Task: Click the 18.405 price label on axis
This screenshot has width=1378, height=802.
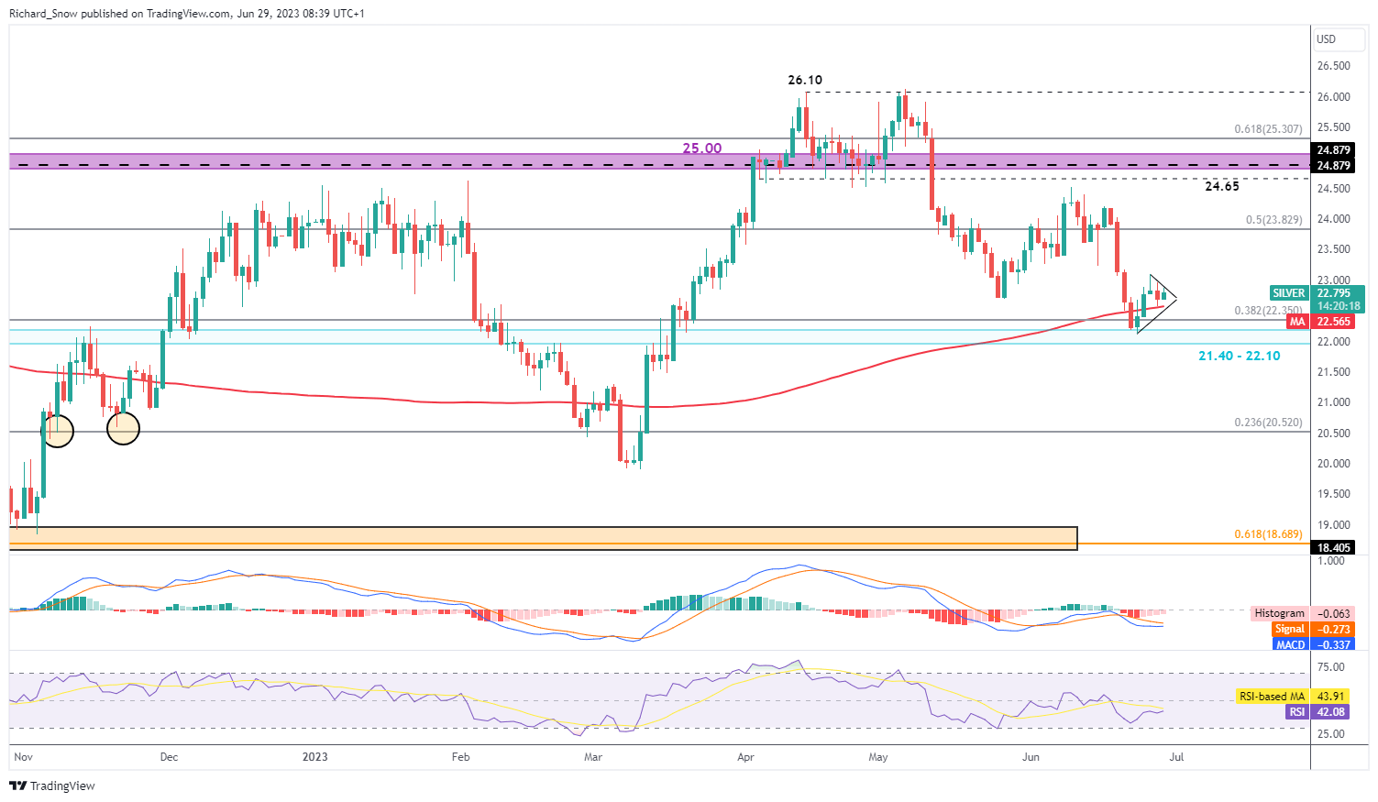Action: [1334, 547]
